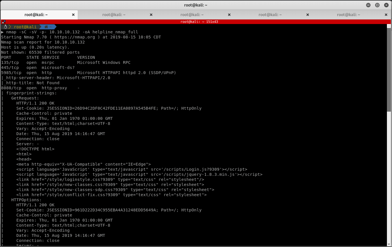Click 'Microsoft HTTPAPI httpd 2.0 (SSDP/UPnP)' text
Image resolution: width=392 pixels, height=247 pixels.
click(127, 73)
